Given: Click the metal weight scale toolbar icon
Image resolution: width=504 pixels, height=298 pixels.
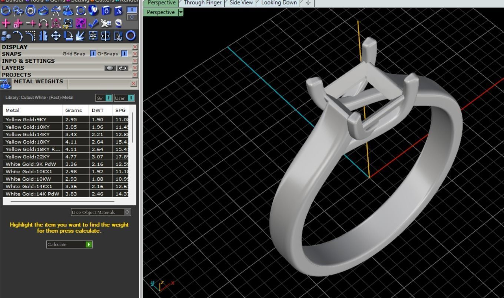Looking at the screenshot, I should 68,10.
